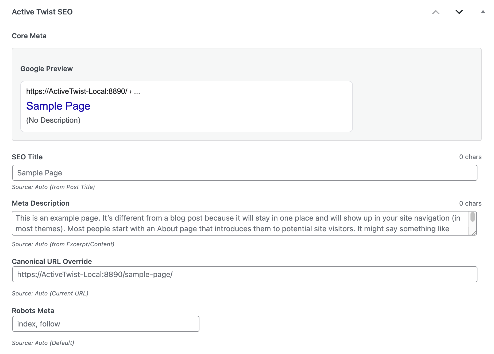This screenshot has width=494, height=354.
Task: Click the preview URL breadcrumb text
Action: coord(83,91)
